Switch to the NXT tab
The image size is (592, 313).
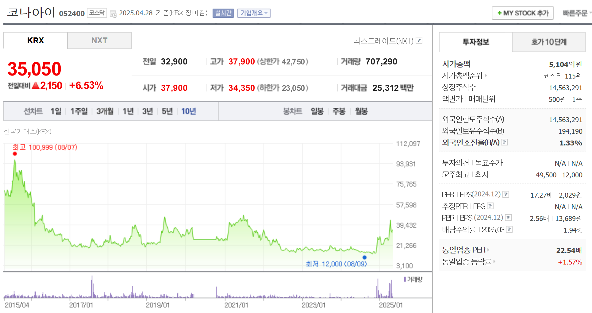point(99,41)
